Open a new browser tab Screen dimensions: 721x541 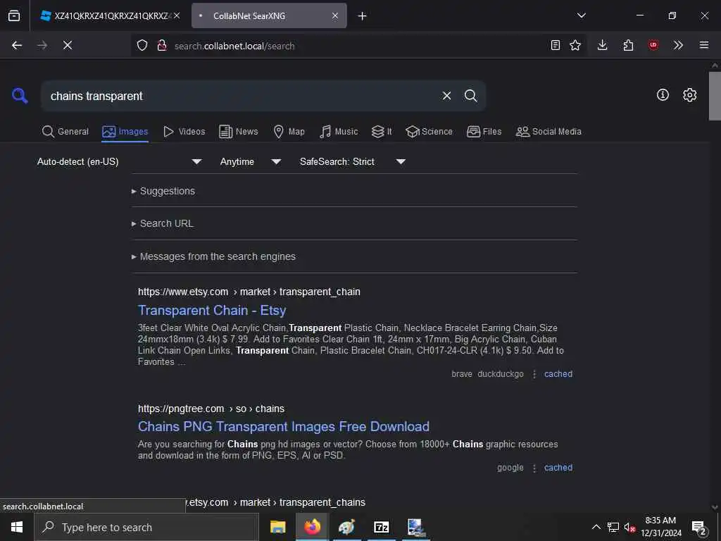[363, 15]
